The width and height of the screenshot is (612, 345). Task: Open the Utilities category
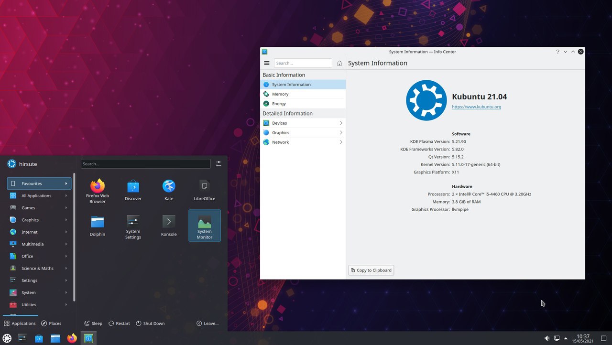(x=39, y=304)
